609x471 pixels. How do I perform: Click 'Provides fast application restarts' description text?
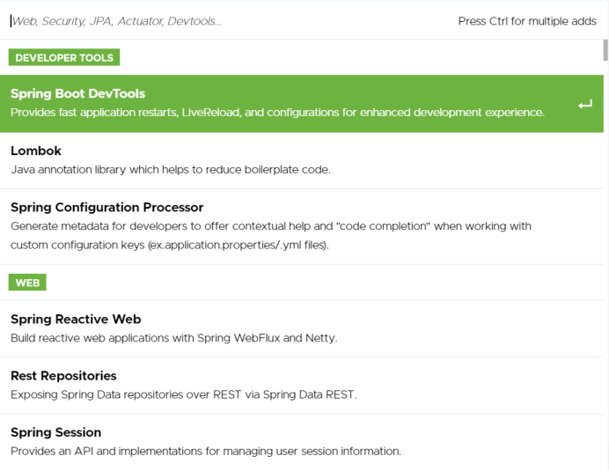pyautogui.click(x=277, y=113)
